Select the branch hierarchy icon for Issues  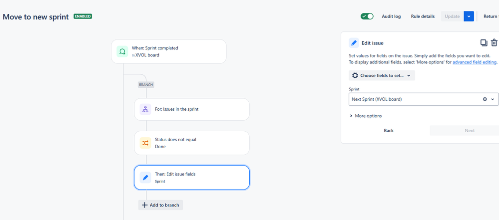coord(145,109)
